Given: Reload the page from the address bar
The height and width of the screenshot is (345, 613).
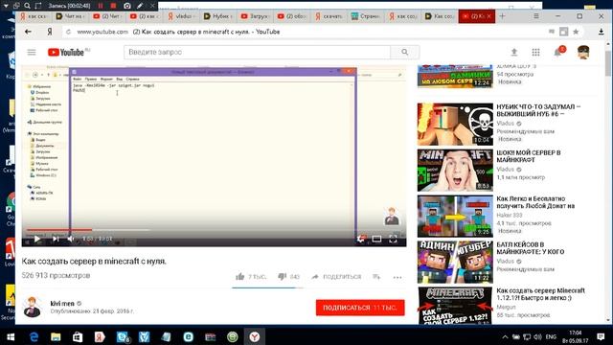Looking at the screenshot, I should point(68,32).
